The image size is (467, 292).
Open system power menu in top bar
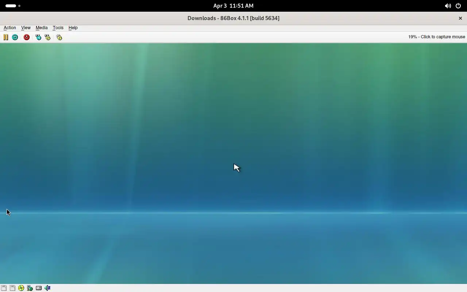tap(458, 6)
